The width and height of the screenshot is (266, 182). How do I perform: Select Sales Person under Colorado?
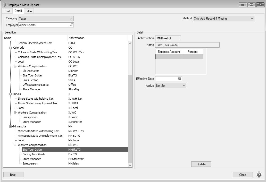(30, 80)
